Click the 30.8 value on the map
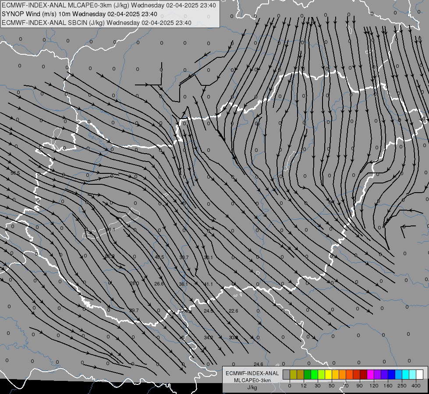 click(234, 338)
